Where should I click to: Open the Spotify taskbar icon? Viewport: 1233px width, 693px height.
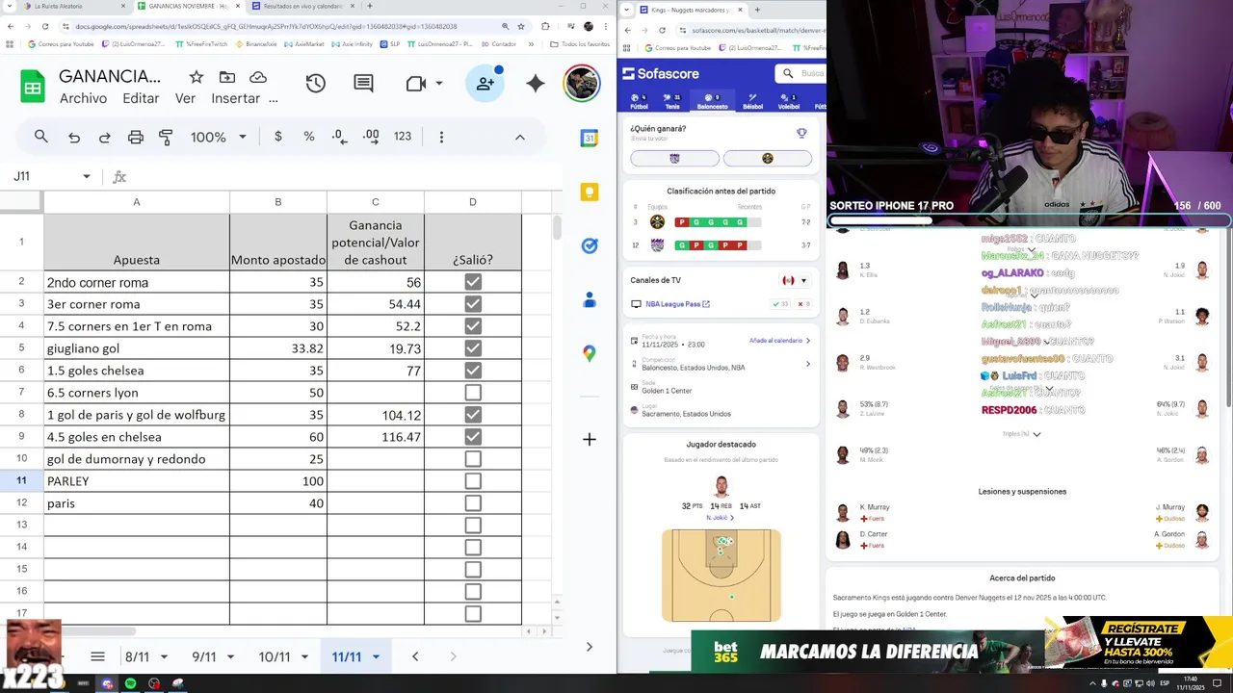(x=131, y=683)
